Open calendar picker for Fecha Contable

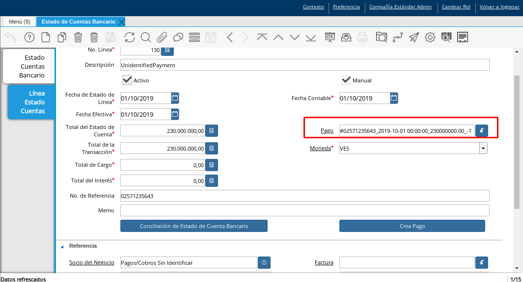point(394,98)
